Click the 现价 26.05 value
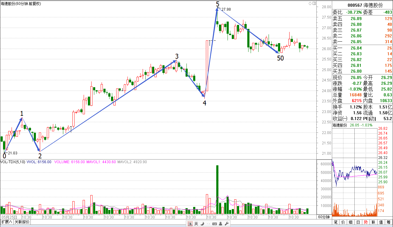Screen dimensions: 393x227 pos(356,77)
